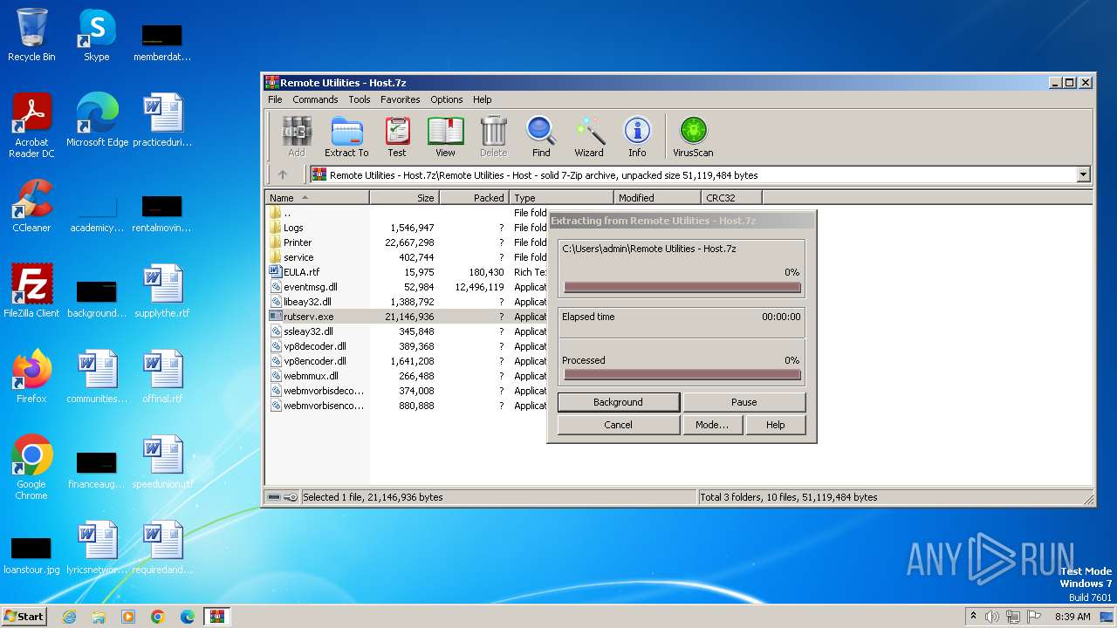The image size is (1117, 628).
Task: Open FileZilla Client desktop icon
Action: point(31,291)
